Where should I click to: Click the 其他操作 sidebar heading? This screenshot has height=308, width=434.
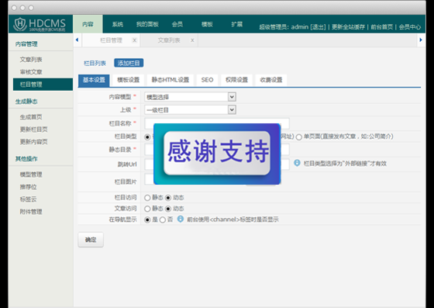[x=26, y=159]
